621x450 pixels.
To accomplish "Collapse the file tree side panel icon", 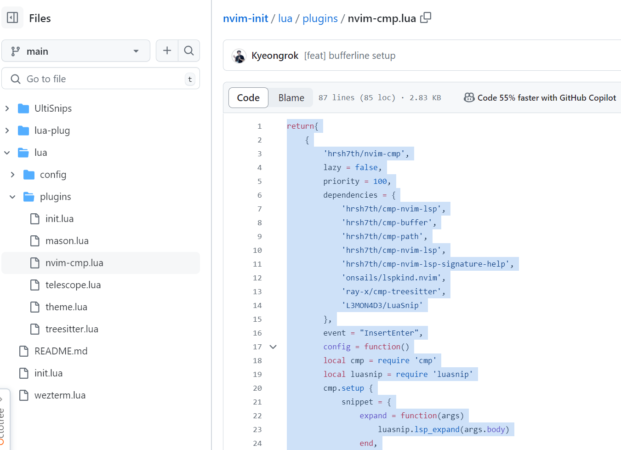I will pyautogui.click(x=12, y=18).
